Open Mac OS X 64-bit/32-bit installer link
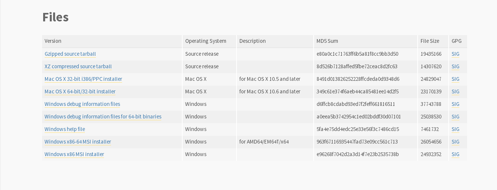497x190 pixels. click(x=80, y=91)
